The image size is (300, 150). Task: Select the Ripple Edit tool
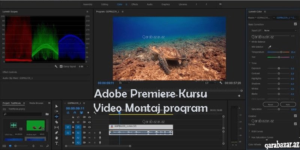(57, 117)
